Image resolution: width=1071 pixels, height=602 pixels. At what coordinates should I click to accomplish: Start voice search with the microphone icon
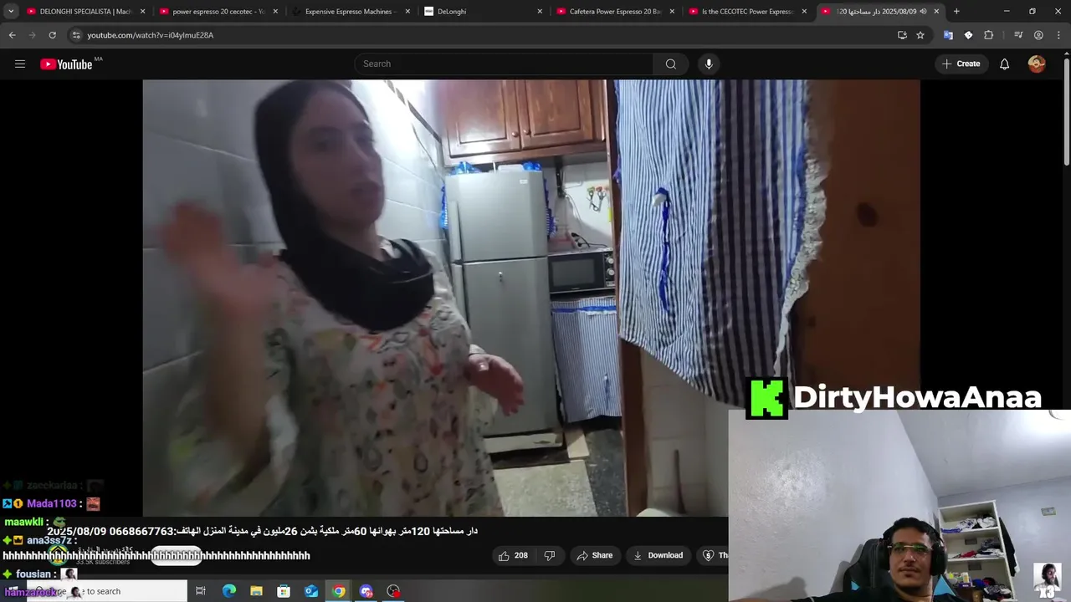tap(709, 64)
